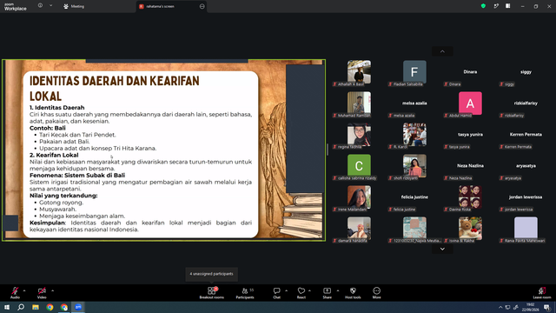Click the Zoom Workplace logo
Viewport: 556px width, 313px height.
16,7
